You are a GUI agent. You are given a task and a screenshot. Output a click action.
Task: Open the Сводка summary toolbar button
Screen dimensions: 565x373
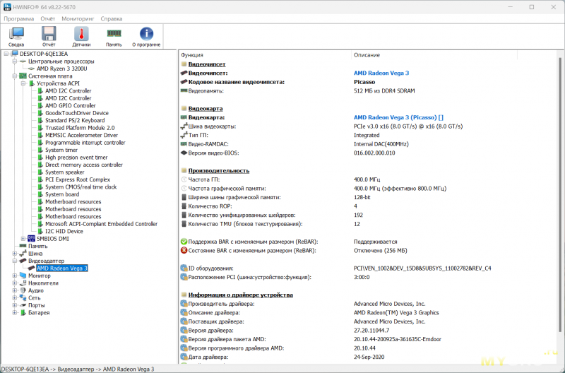point(16,37)
